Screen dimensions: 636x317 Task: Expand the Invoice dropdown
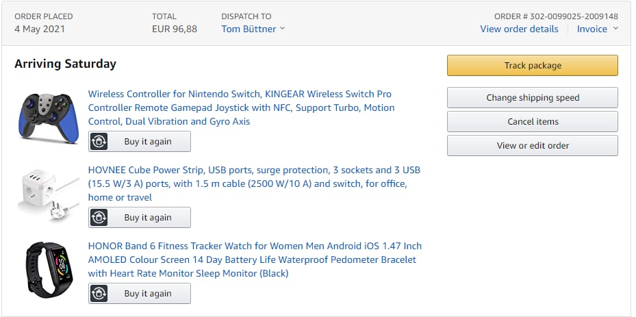click(597, 29)
